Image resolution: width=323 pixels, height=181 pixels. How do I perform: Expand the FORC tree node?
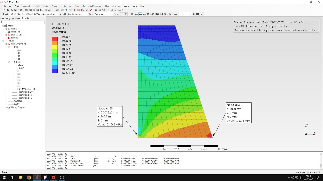pyautogui.click(x=9, y=104)
